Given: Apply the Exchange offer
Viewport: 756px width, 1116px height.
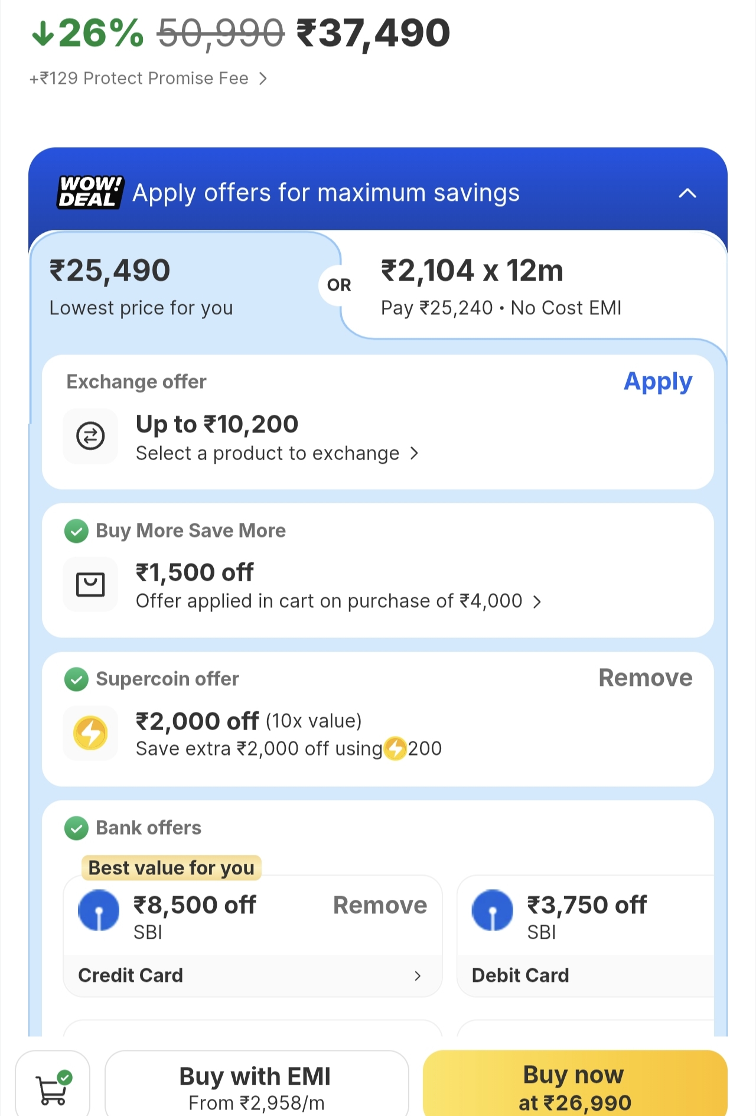Looking at the screenshot, I should (x=658, y=382).
